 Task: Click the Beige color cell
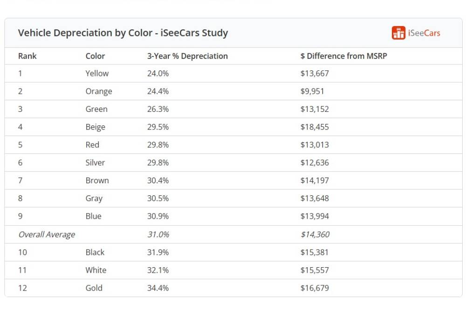pyautogui.click(x=95, y=127)
